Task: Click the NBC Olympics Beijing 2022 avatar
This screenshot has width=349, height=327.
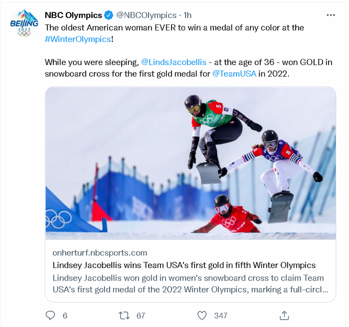Action: pyautogui.click(x=24, y=23)
